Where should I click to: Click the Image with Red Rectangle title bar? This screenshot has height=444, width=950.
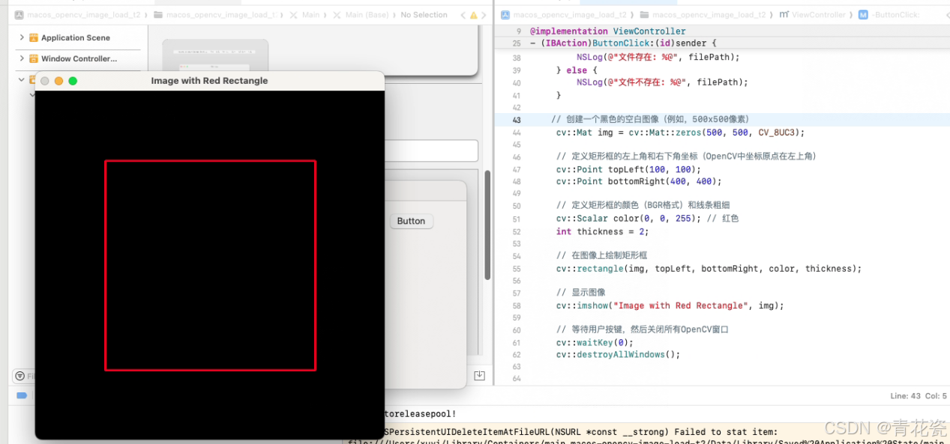click(209, 81)
